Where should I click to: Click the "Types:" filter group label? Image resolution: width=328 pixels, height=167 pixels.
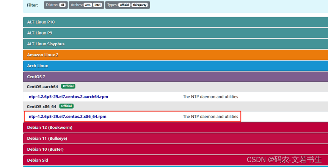click(112, 5)
